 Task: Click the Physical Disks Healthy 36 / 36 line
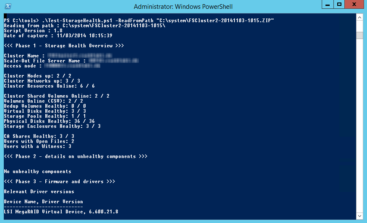(x=49, y=121)
